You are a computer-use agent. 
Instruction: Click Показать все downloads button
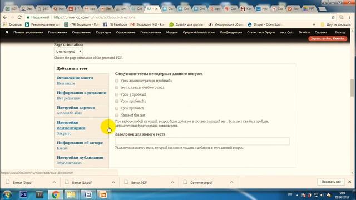(331, 182)
